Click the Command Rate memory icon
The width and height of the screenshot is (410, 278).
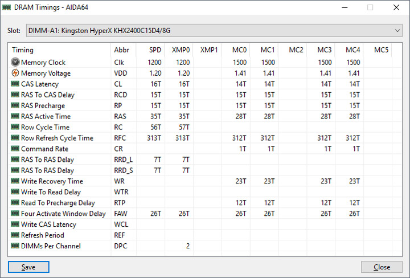tap(15, 149)
